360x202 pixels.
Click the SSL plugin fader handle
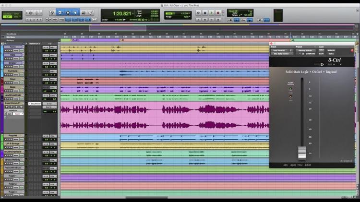tap(302, 153)
